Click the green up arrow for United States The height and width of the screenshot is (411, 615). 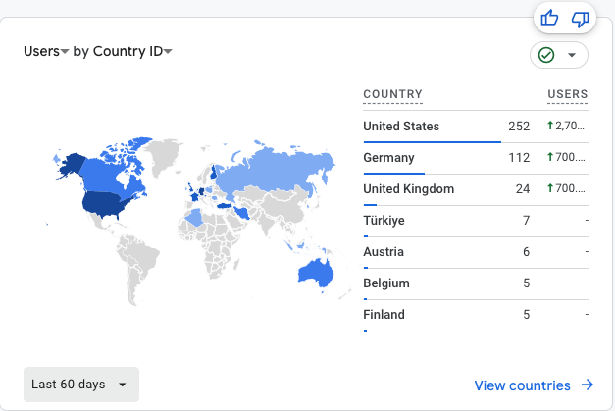point(551,126)
